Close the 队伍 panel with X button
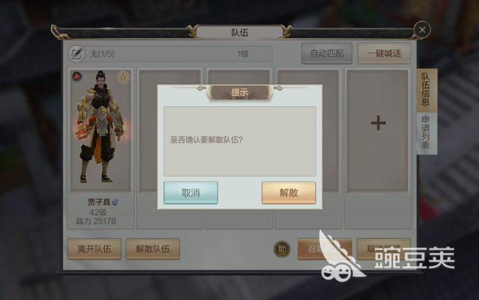The height and width of the screenshot is (300, 479). (422, 30)
